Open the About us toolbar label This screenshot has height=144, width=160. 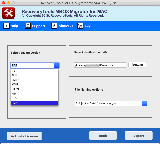66,26
